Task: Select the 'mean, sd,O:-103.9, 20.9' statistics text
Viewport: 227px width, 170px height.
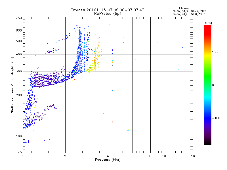Action: point(189,11)
